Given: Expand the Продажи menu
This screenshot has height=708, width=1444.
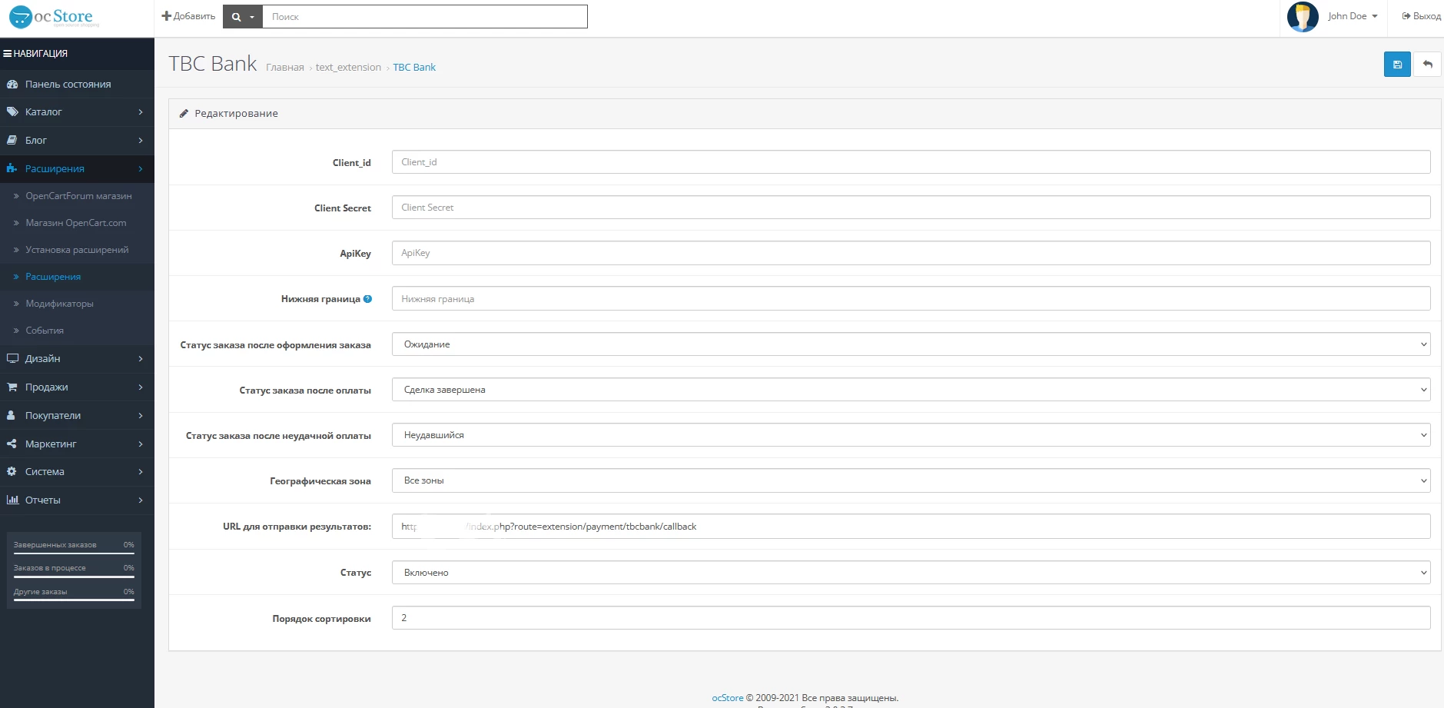Looking at the screenshot, I should (77, 387).
